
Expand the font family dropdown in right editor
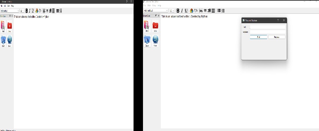(167, 11)
